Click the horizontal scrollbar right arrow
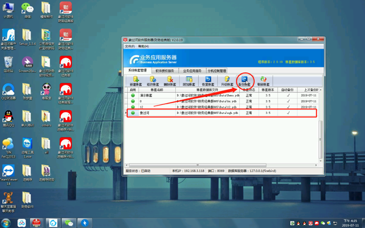 (x=316, y=165)
